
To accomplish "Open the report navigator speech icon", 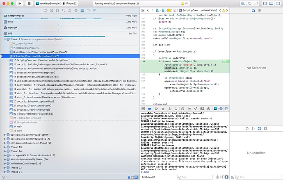I will point(94,11).
